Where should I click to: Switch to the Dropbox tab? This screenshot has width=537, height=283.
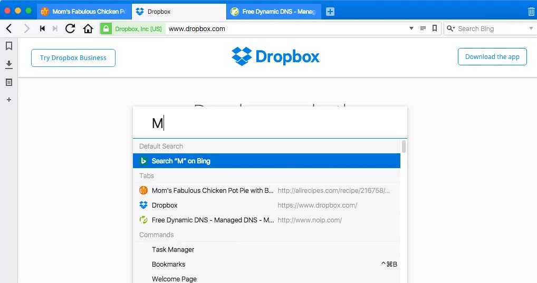[x=179, y=12]
